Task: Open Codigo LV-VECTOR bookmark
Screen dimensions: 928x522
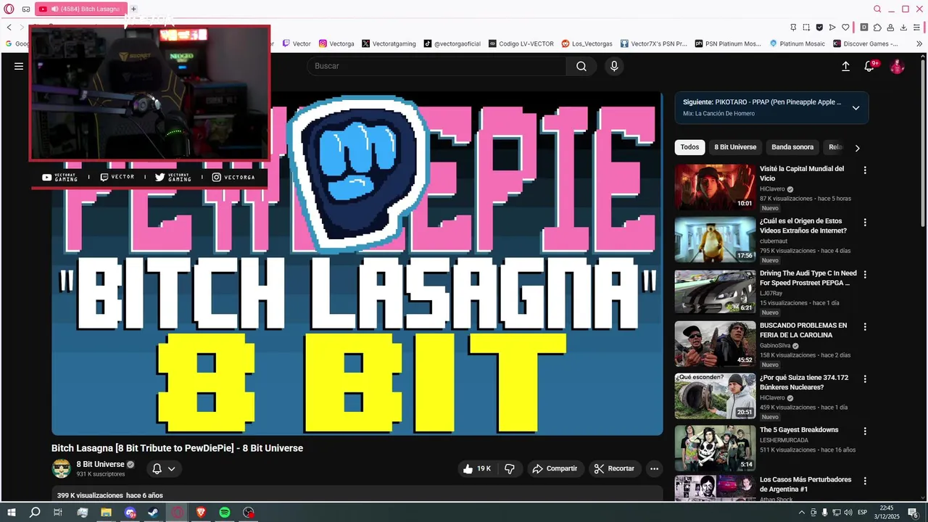Action: click(521, 43)
